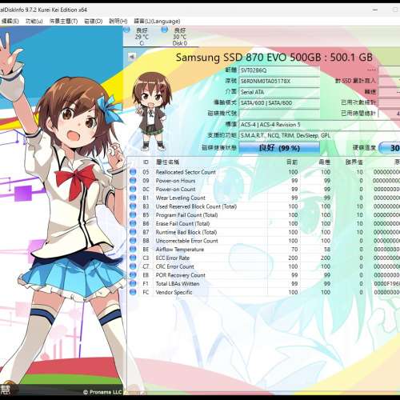Select the Power-on Hours row

tap(264, 181)
